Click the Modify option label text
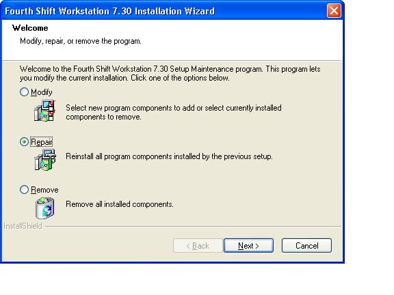394x295 pixels. [x=42, y=92]
